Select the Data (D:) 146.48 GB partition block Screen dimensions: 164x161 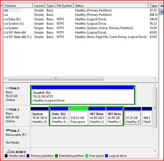pos(59,116)
